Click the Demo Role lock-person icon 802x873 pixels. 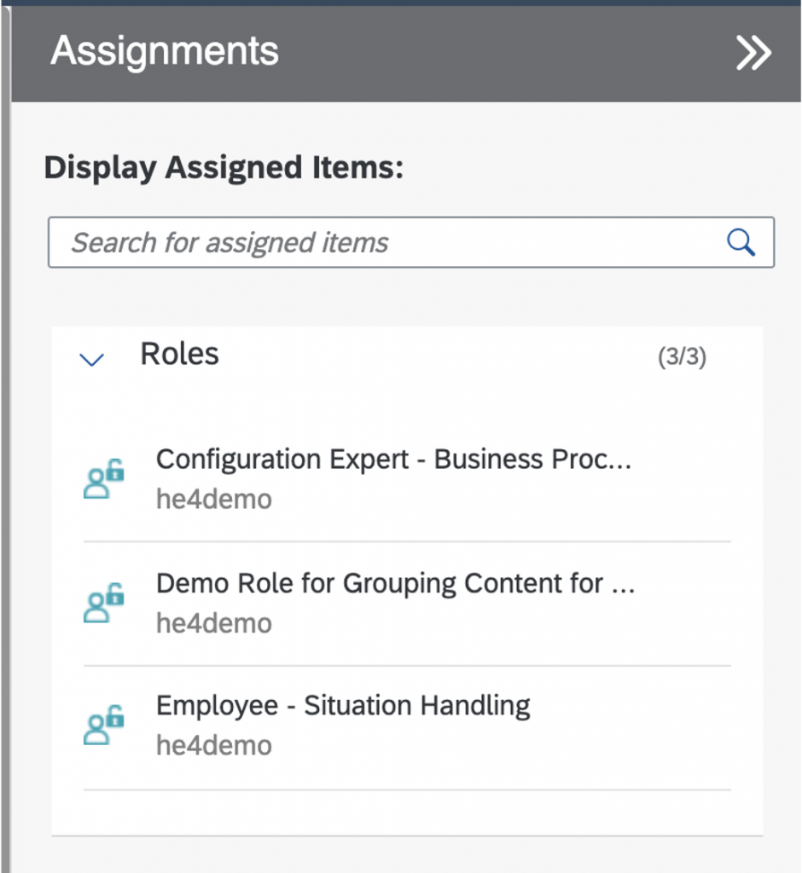tap(104, 603)
